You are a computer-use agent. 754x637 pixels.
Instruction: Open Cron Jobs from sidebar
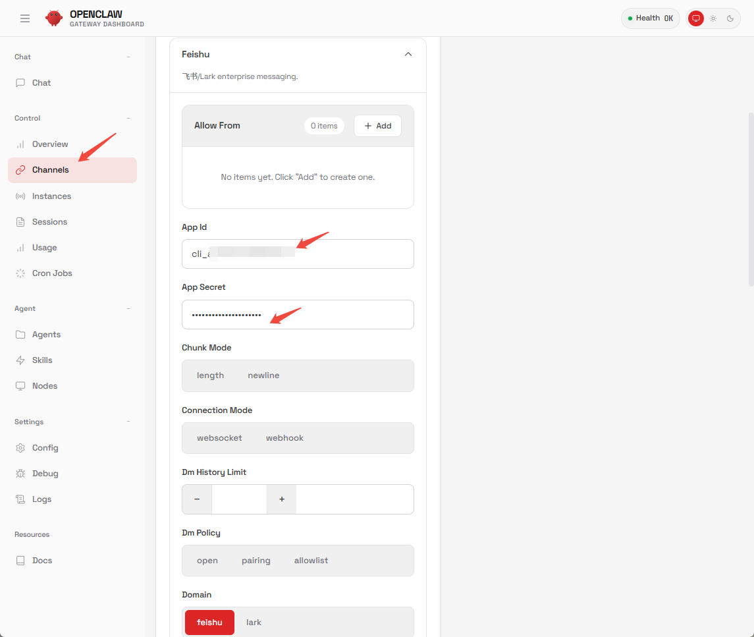pos(52,273)
